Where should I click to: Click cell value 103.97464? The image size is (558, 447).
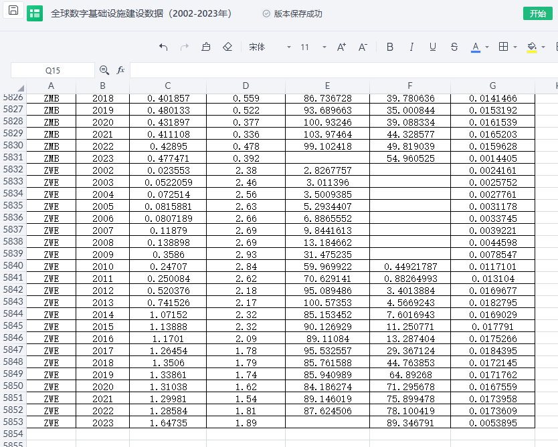pos(327,134)
